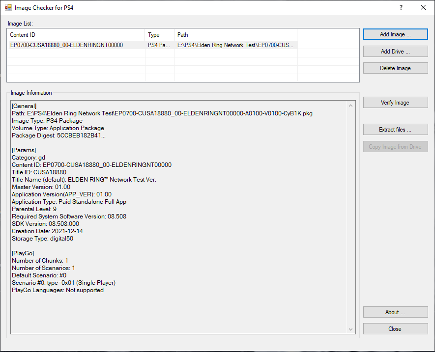
Task: Click 'Required System Software Version: 08.508'
Action: coord(69,217)
